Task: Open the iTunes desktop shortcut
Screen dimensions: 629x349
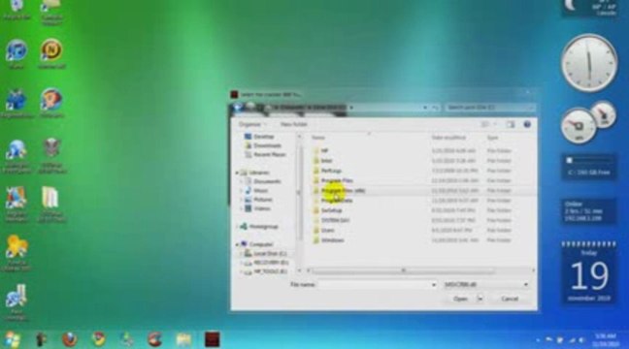Action: coord(17,50)
